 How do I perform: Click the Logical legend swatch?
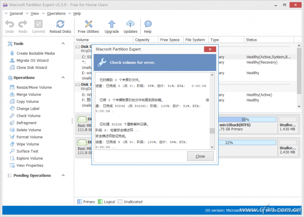[100, 201]
